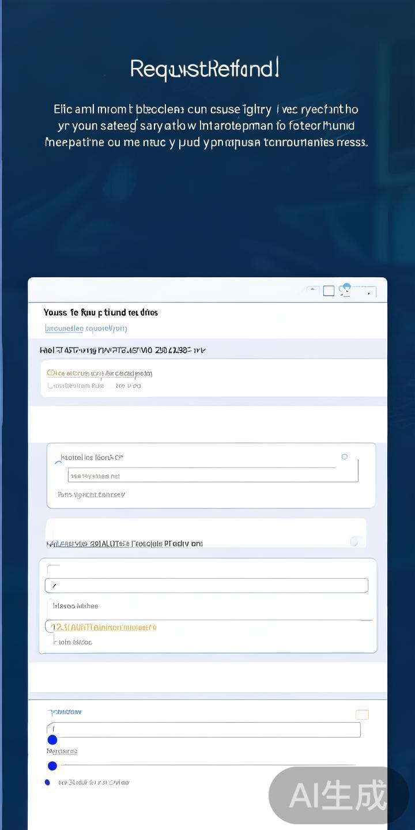Click the small up-chevron icon in the card header

click(x=312, y=290)
